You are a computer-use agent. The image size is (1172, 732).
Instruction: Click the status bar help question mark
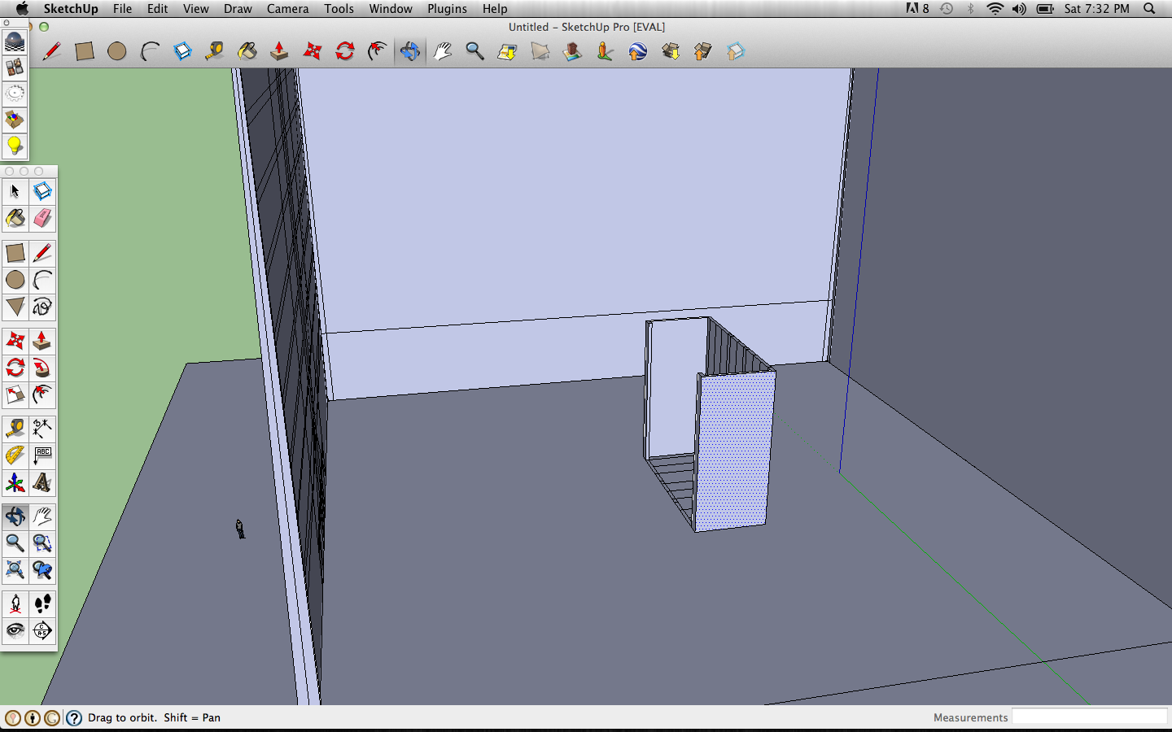pos(74,718)
